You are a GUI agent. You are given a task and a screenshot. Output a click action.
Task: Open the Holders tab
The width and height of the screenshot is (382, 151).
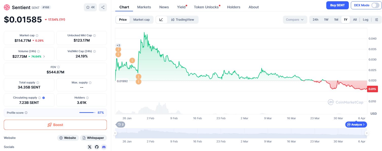pos(234,7)
